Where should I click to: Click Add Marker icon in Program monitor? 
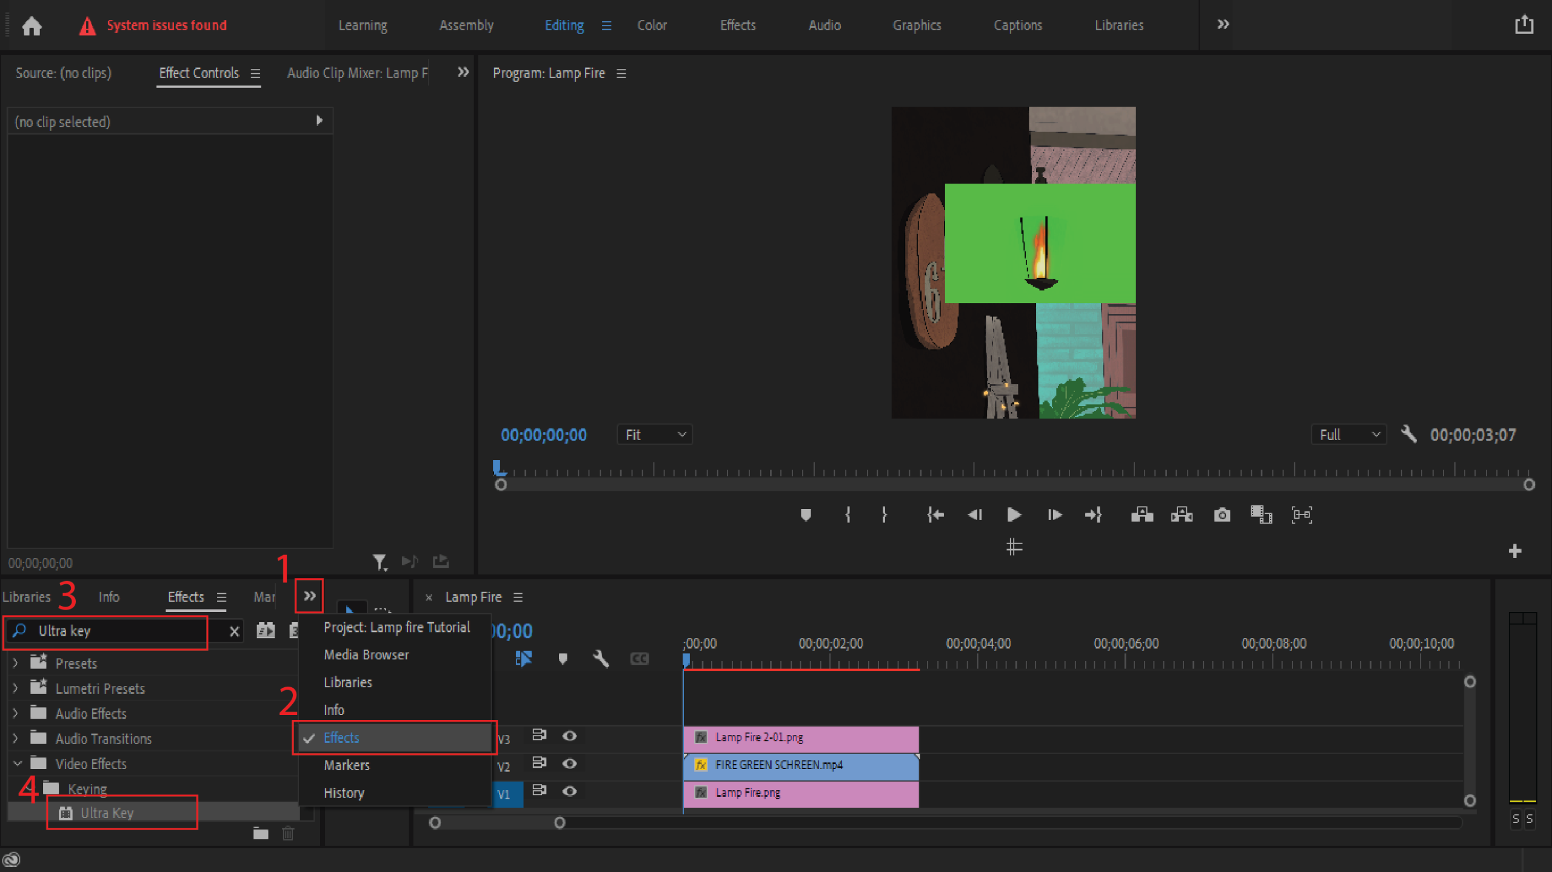(806, 515)
